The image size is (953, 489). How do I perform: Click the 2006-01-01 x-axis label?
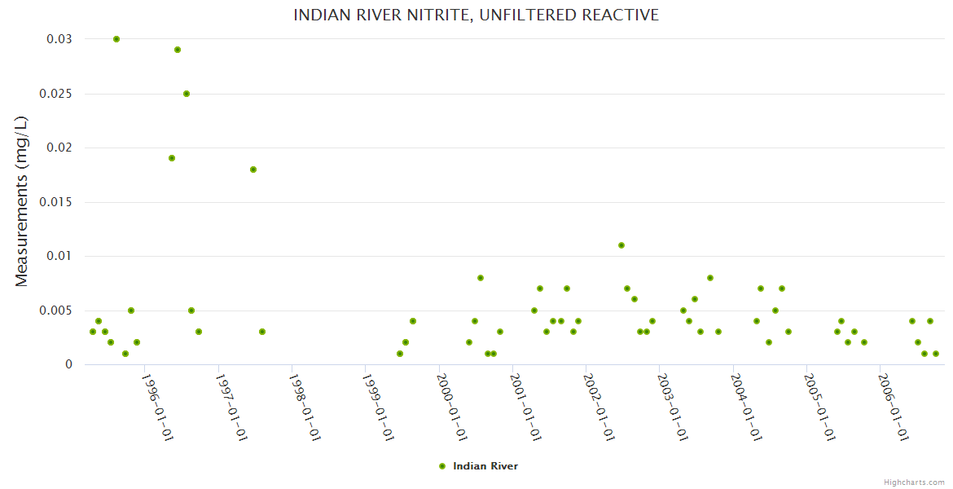[894, 407]
